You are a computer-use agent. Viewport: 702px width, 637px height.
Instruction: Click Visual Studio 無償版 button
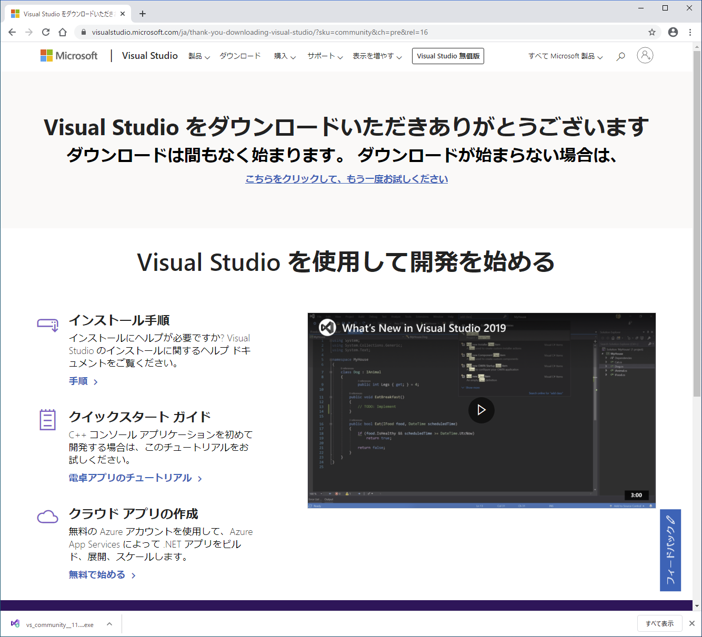[448, 56]
